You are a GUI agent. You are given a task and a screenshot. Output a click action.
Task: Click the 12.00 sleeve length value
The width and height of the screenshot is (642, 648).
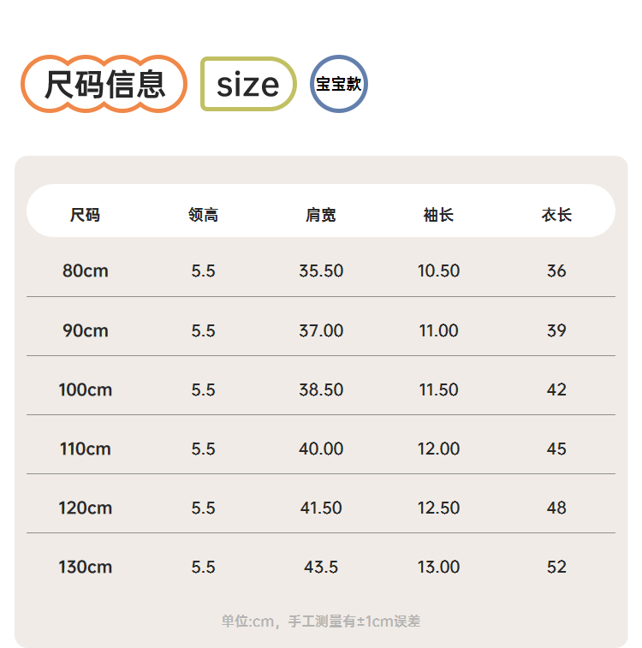tap(439, 449)
